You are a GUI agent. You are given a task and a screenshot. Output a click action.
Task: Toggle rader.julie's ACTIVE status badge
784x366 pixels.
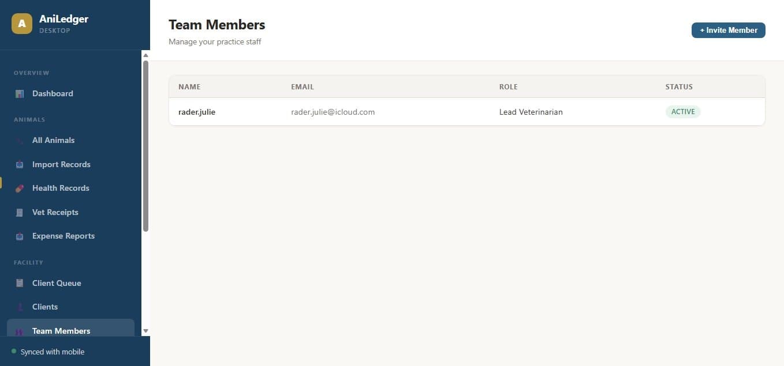(683, 111)
